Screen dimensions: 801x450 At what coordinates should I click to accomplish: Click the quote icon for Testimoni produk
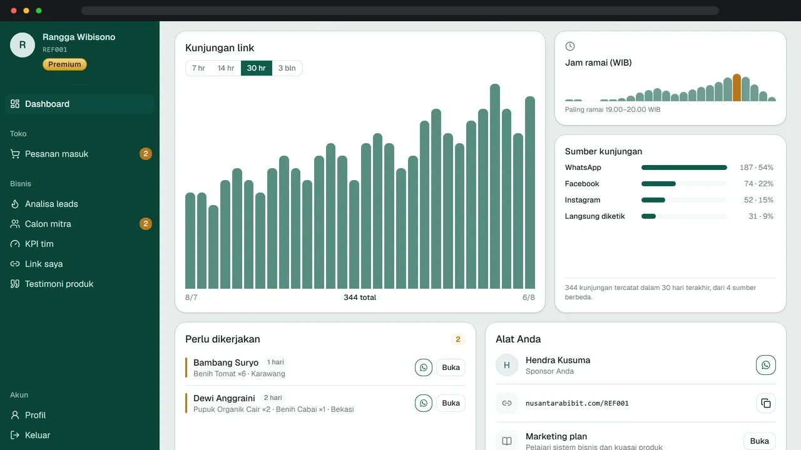(x=15, y=284)
